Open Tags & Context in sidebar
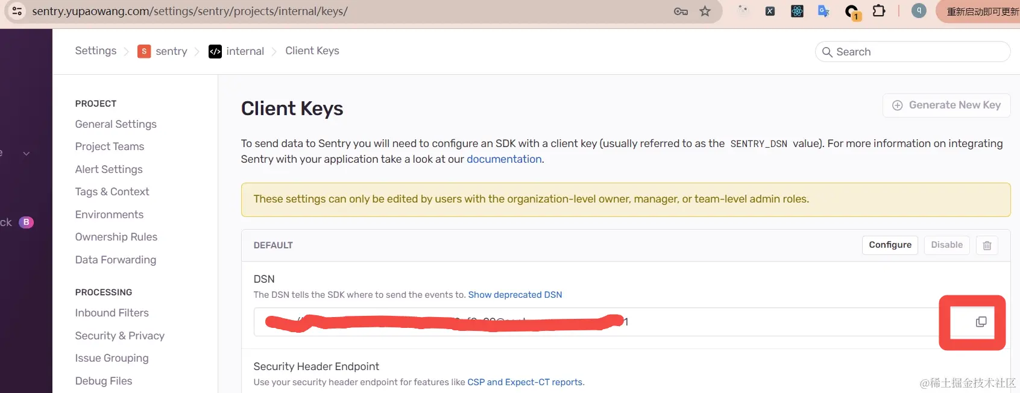This screenshot has height=393, width=1020. 112,192
